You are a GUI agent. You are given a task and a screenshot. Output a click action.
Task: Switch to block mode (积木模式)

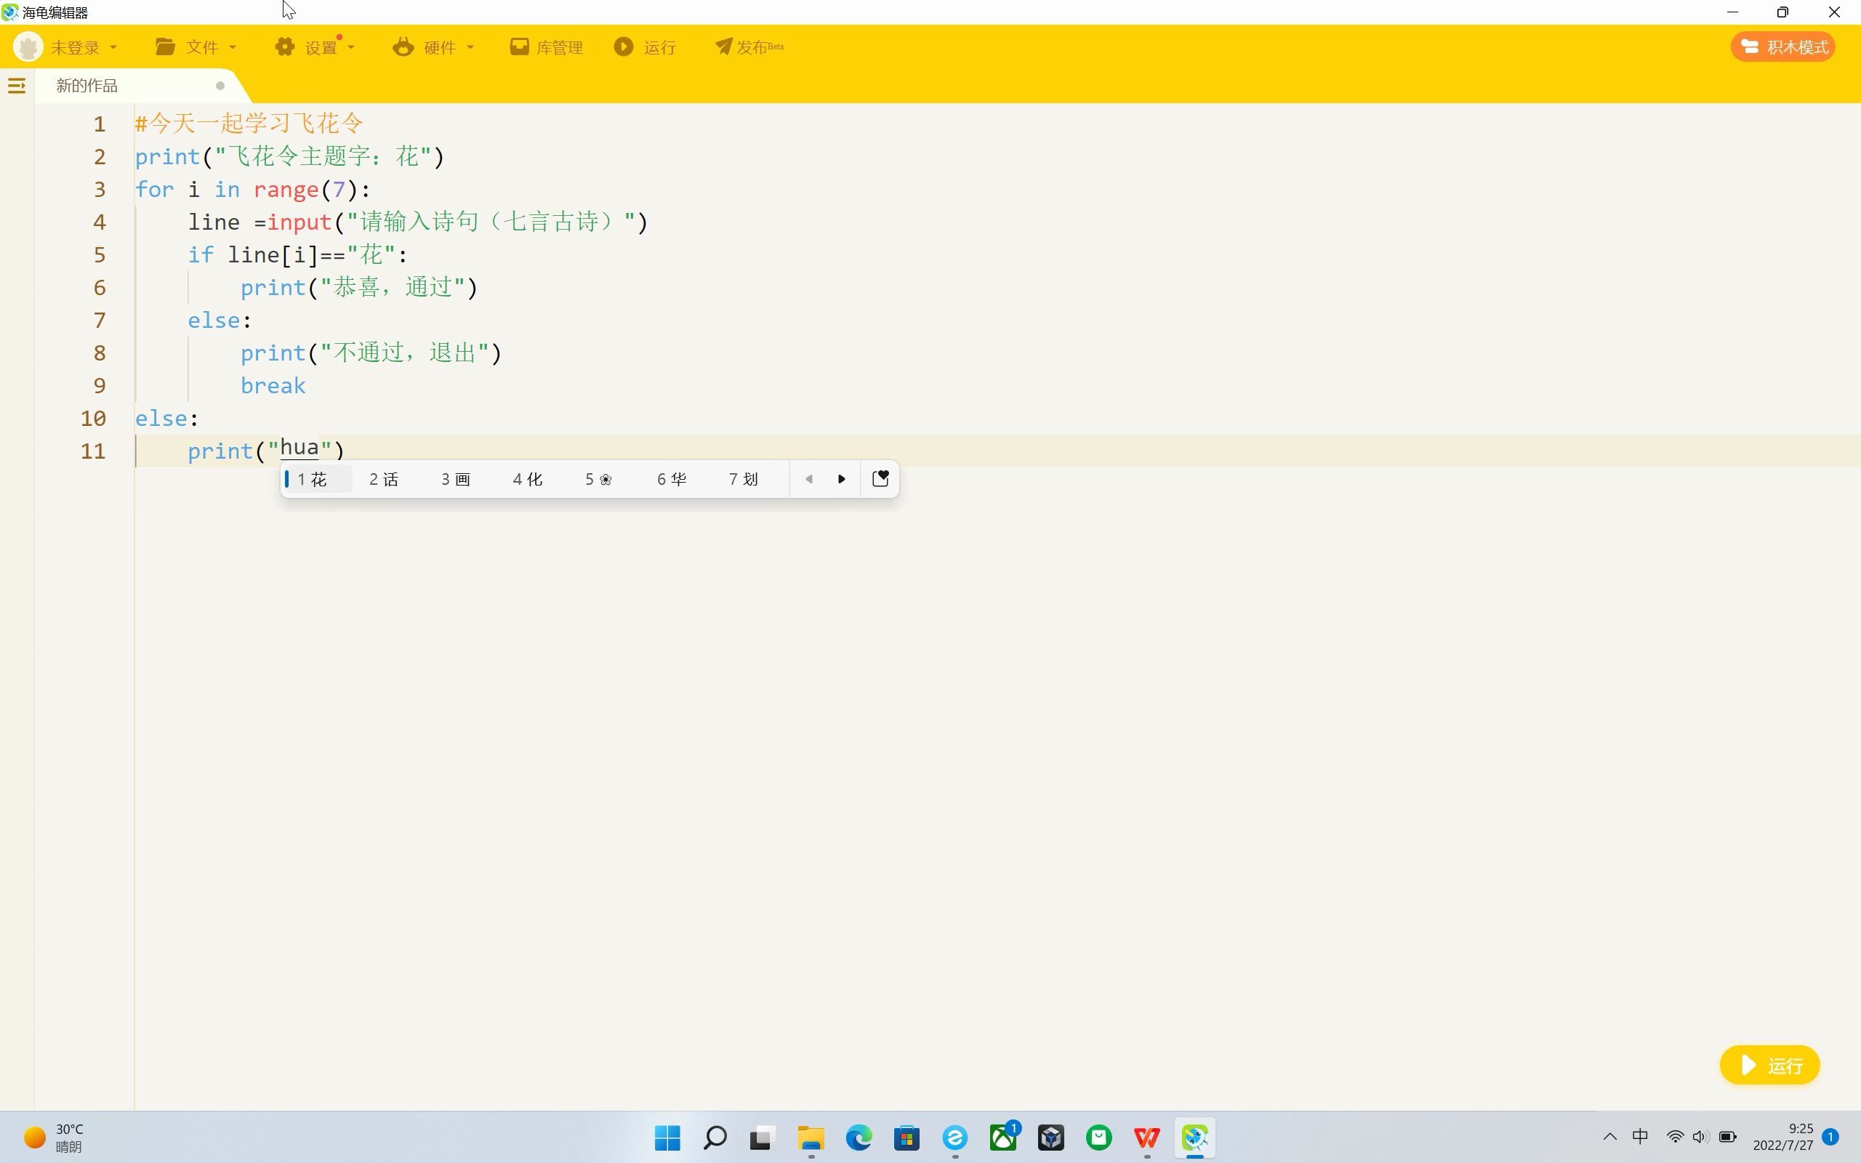[1783, 47]
